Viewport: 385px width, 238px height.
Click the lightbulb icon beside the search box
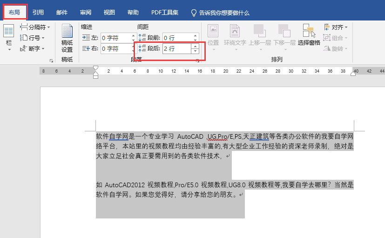tap(194, 13)
